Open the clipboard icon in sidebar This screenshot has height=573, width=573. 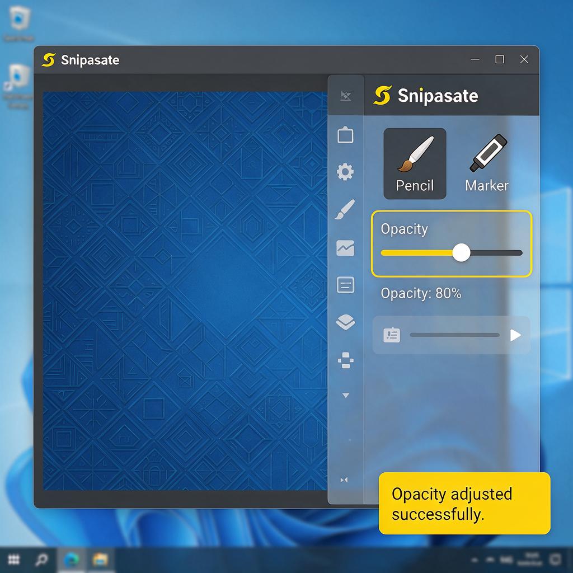click(x=345, y=135)
